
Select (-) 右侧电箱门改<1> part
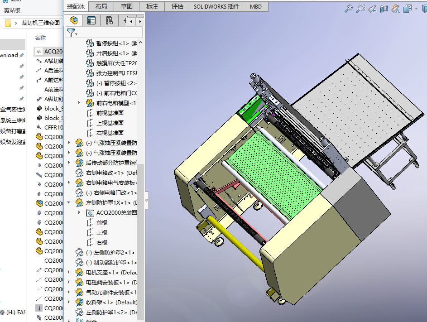pos(106,193)
